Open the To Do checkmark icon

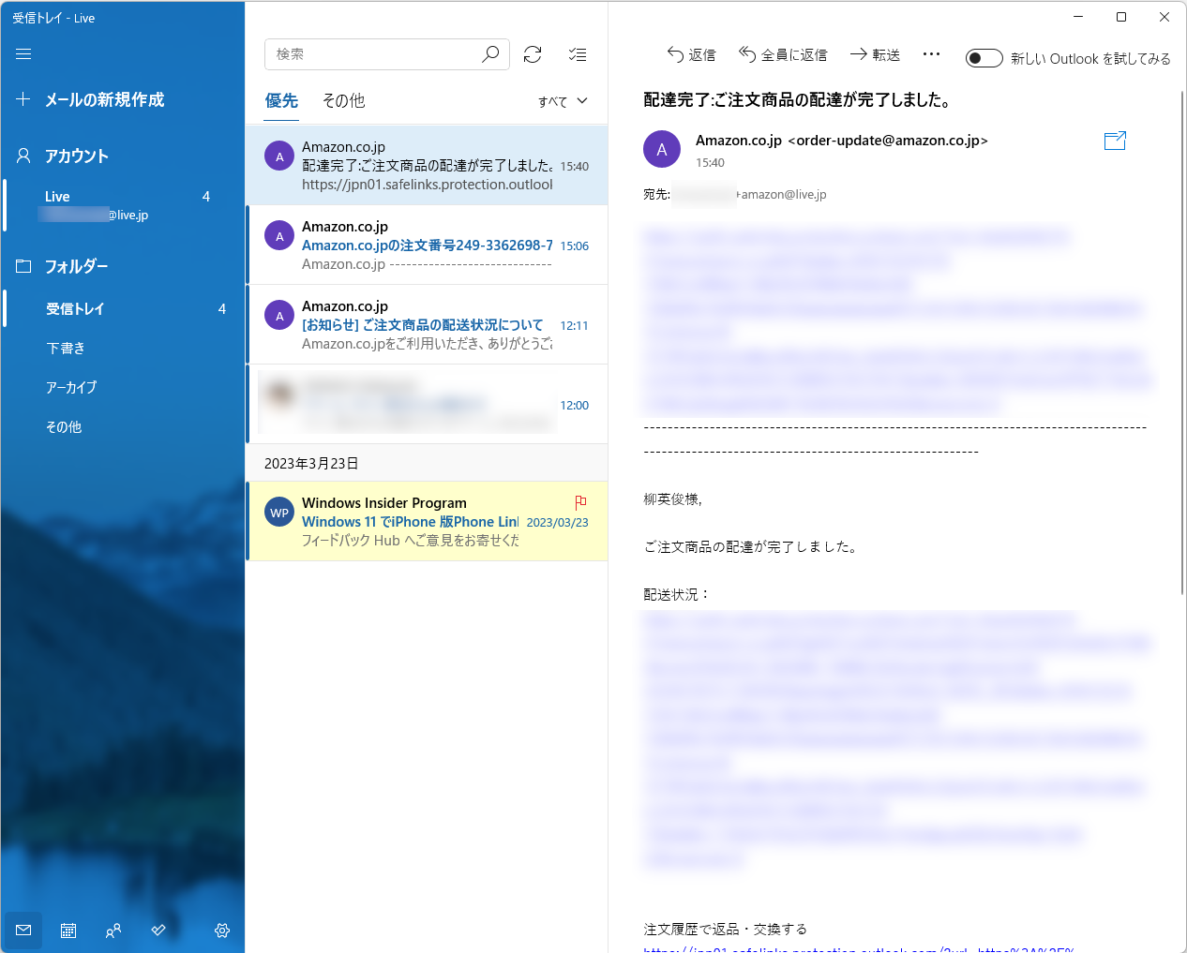[x=158, y=930]
